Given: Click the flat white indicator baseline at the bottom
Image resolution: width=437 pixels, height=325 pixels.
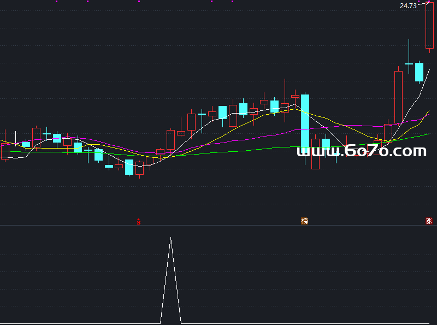Looking at the screenshot, I should pos(82,323).
